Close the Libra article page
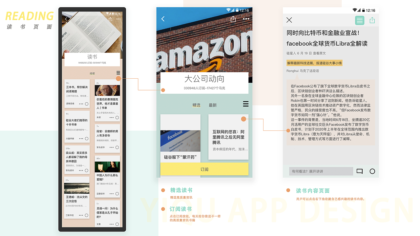This screenshot has width=420, height=236. coord(289,20)
